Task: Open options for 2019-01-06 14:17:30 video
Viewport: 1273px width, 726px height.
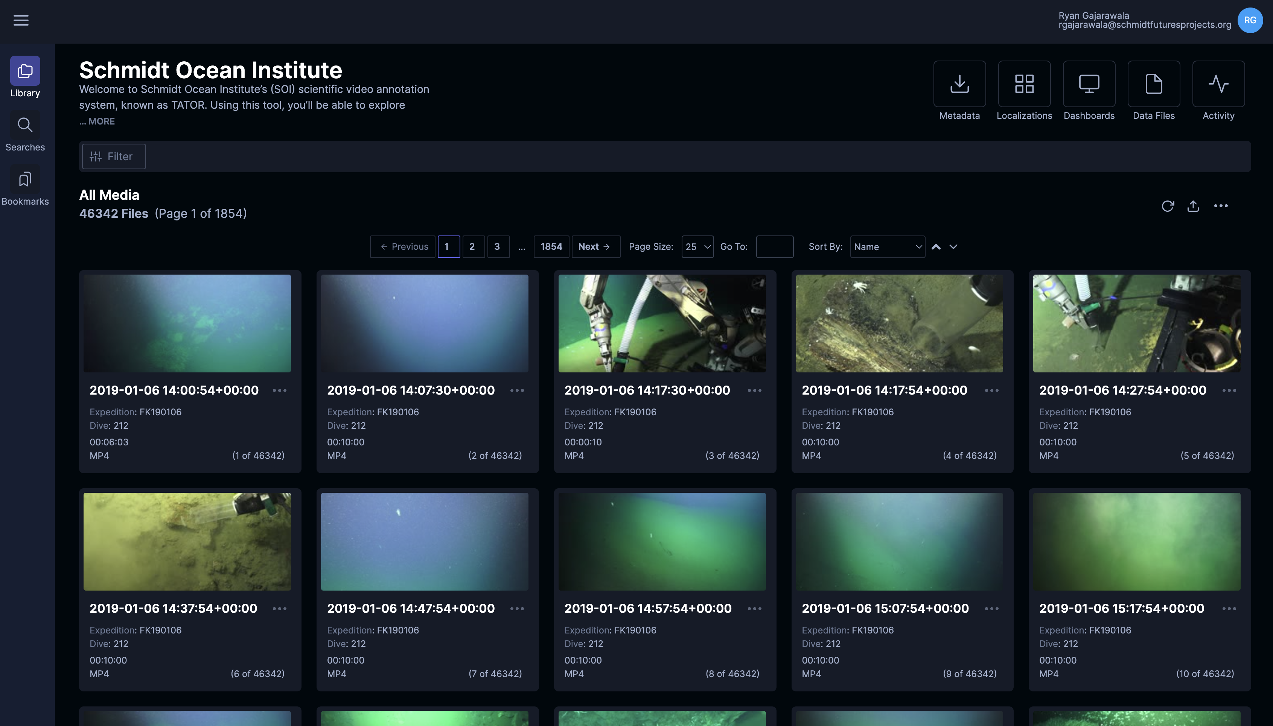Action: pos(754,390)
